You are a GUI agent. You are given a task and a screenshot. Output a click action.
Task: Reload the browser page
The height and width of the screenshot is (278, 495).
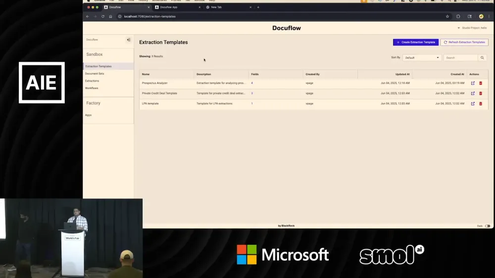[103, 16]
